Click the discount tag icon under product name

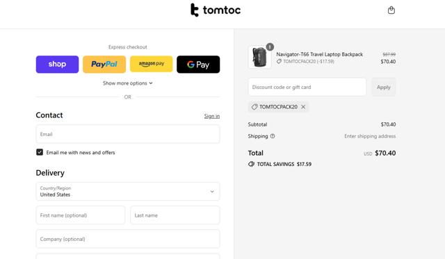click(279, 62)
